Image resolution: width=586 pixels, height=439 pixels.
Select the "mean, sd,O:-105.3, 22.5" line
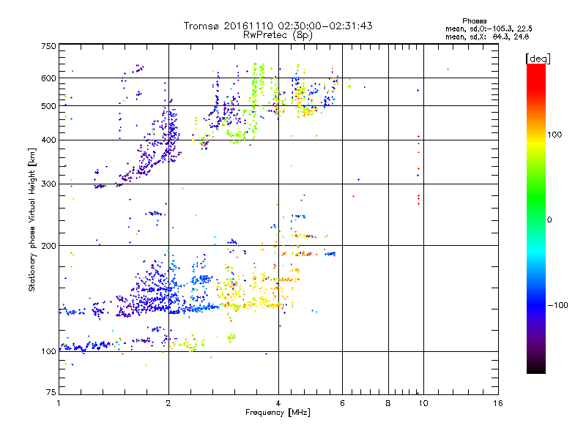489,29
